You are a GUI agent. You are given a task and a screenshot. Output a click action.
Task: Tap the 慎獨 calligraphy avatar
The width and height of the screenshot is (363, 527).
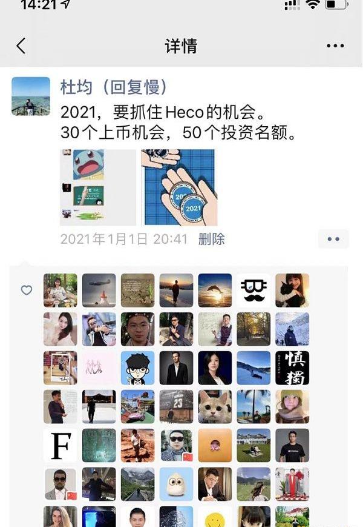pos(292,368)
